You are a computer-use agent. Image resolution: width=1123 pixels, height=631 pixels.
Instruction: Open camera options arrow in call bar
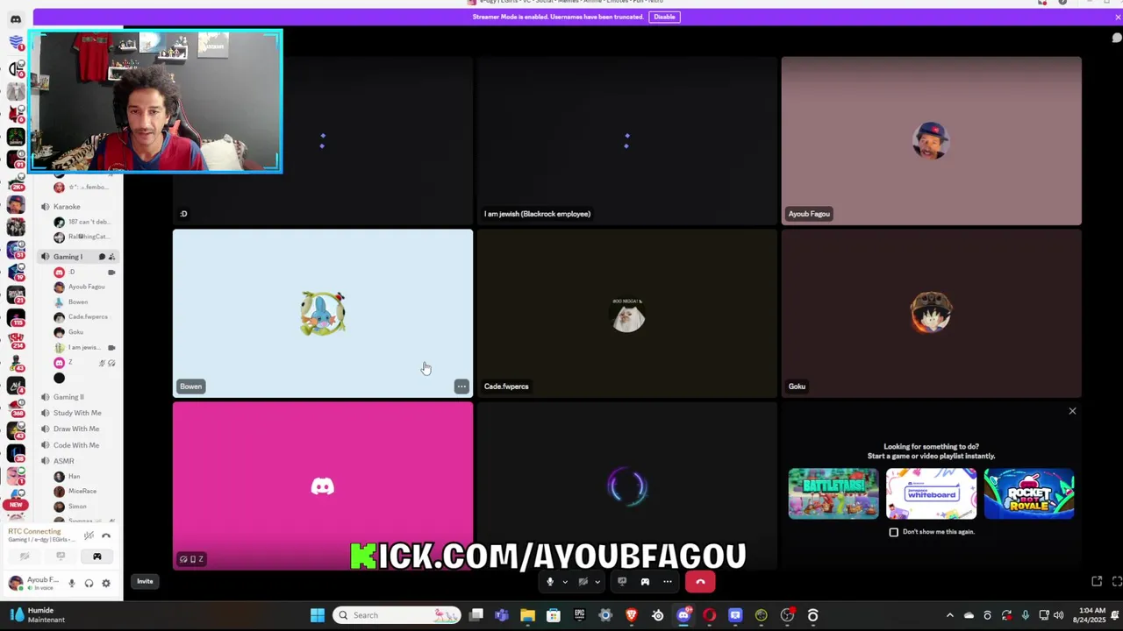click(597, 582)
